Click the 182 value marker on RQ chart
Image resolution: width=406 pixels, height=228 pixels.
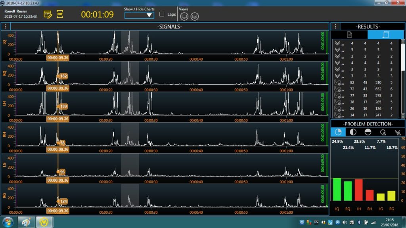(x=63, y=76)
